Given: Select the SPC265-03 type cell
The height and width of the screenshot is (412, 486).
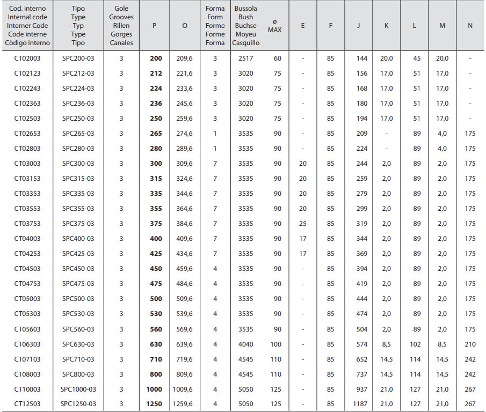Looking at the screenshot, I should (x=78, y=134).
